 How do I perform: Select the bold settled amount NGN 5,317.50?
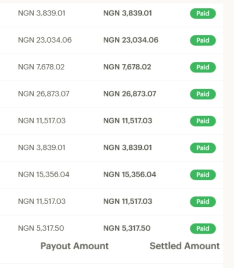pos(127,228)
